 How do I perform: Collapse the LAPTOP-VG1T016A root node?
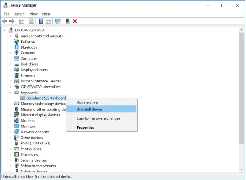click(x=4, y=30)
